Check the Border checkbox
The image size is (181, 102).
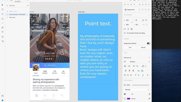pos(125,99)
